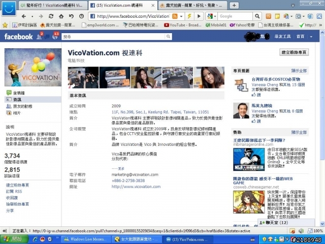Click 首頁 in Facebook top bar
This screenshot has width=325, height=244.
[300, 37]
